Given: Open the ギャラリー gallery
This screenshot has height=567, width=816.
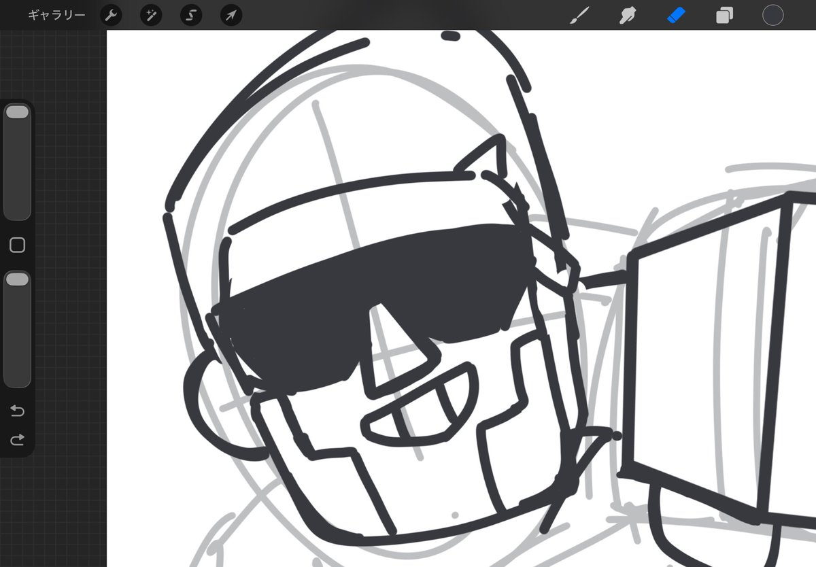Looking at the screenshot, I should (x=56, y=15).
